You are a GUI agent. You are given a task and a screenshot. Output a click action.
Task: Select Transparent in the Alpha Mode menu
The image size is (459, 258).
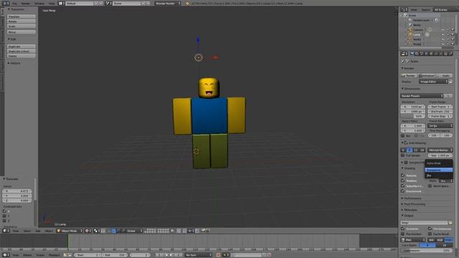(439, 170)
